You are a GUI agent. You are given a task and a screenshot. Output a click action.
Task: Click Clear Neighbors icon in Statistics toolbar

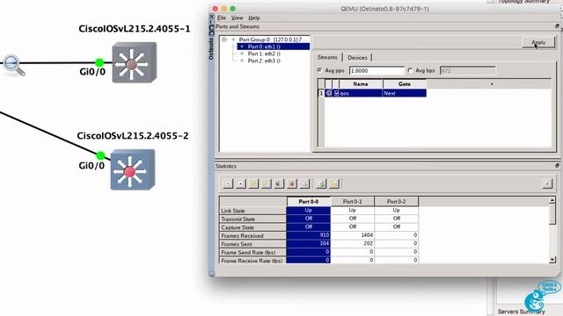pyautogui.click(x=334, y=183)
